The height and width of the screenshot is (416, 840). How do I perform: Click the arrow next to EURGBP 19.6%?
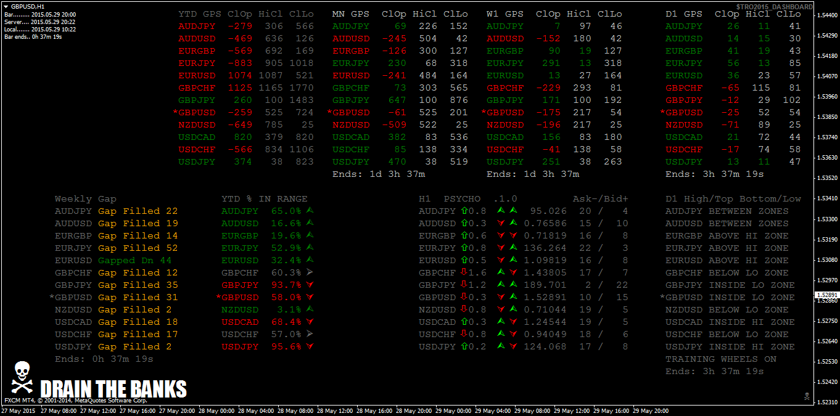(x=310, y=235)
